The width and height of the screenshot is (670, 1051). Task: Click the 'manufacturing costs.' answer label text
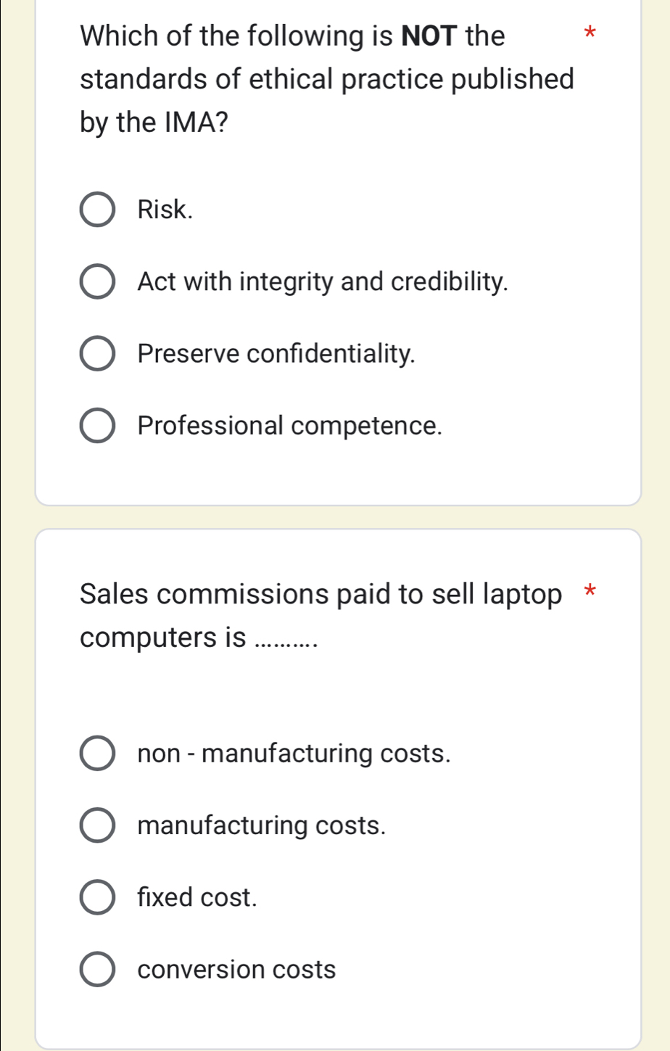[x=261, y=825]
